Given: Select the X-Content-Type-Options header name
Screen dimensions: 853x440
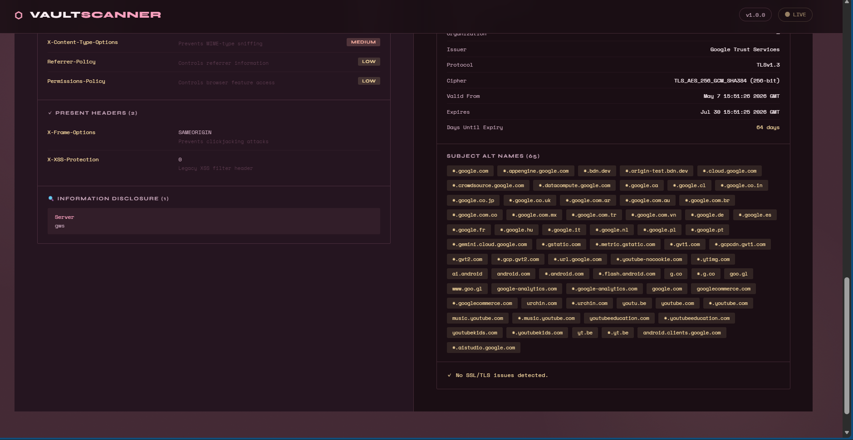Looking at the screenshot, I should tap(83, 42).
